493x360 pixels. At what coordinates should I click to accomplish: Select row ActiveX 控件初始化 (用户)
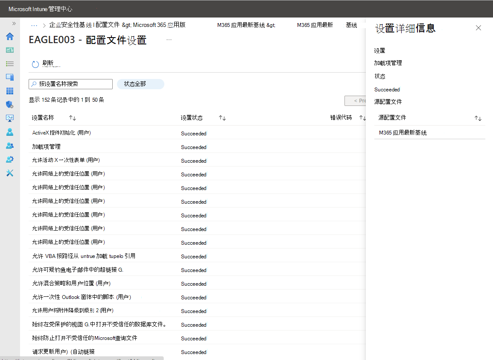197,133
